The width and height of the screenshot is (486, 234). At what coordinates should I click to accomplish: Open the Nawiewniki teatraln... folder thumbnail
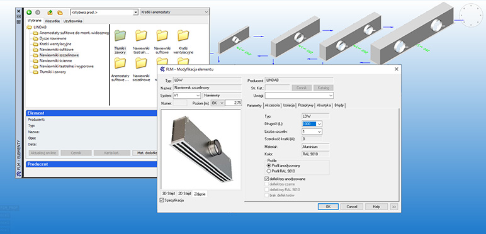(141, 42)
